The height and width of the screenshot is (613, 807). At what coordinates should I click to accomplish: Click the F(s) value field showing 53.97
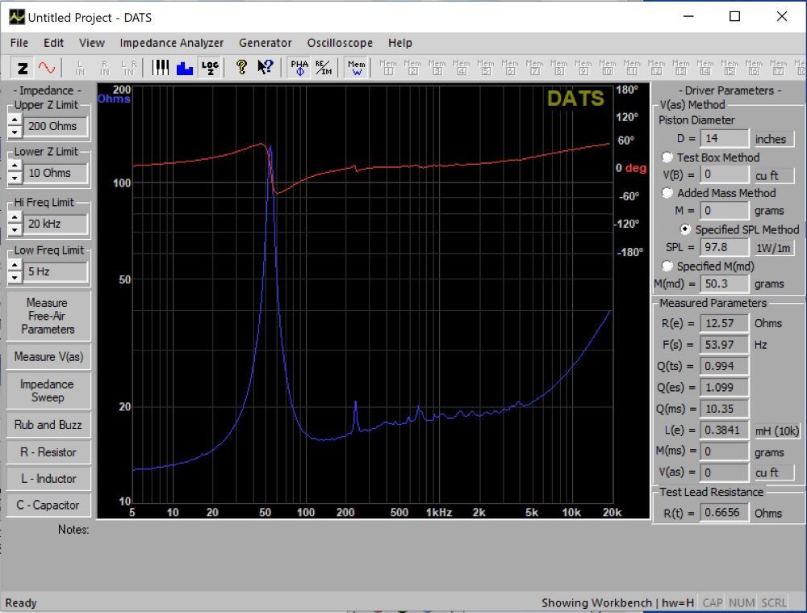coord(724,345)
